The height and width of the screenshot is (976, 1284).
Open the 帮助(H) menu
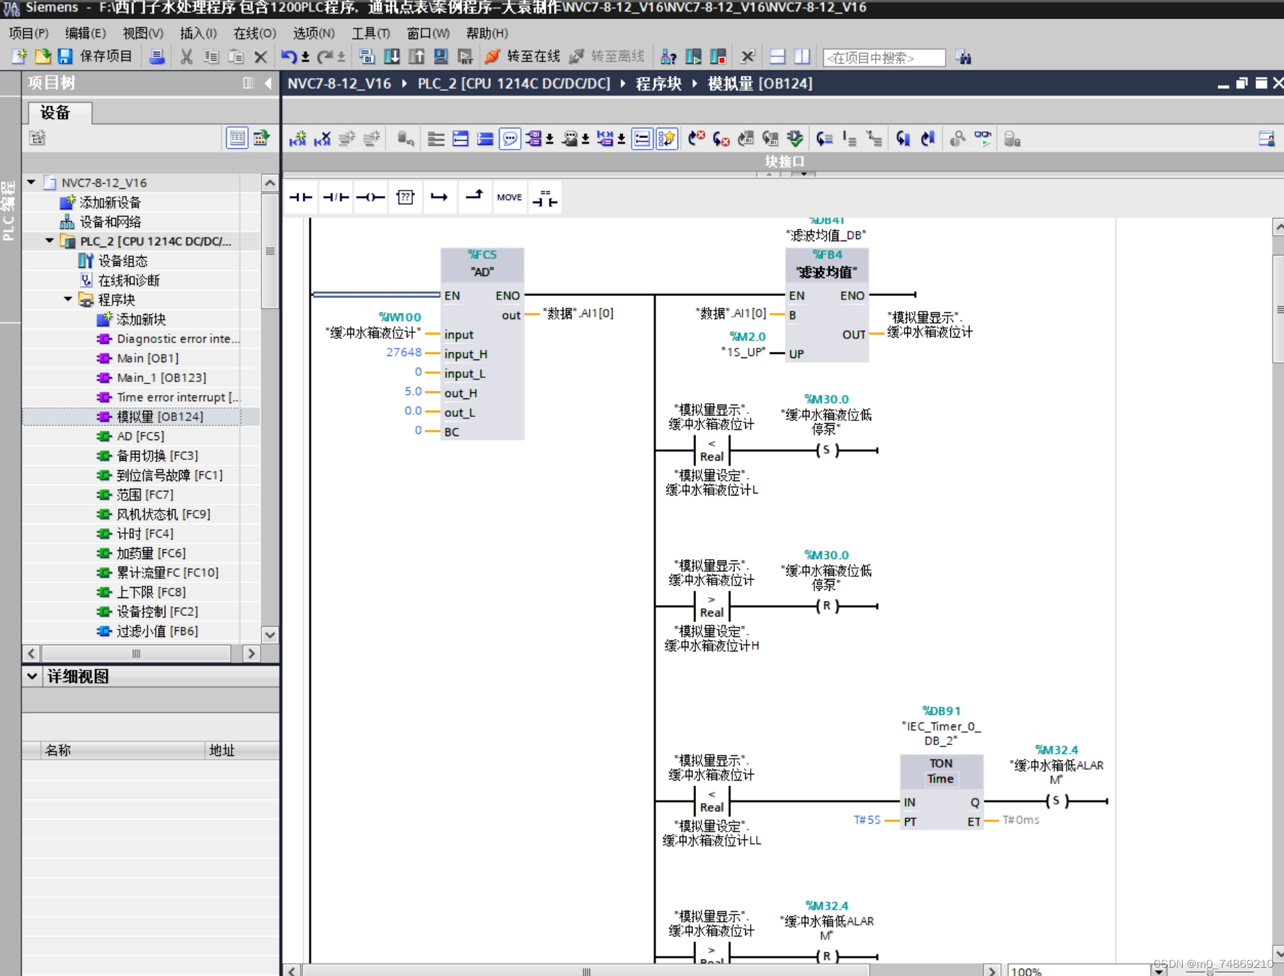click(487, 33)
